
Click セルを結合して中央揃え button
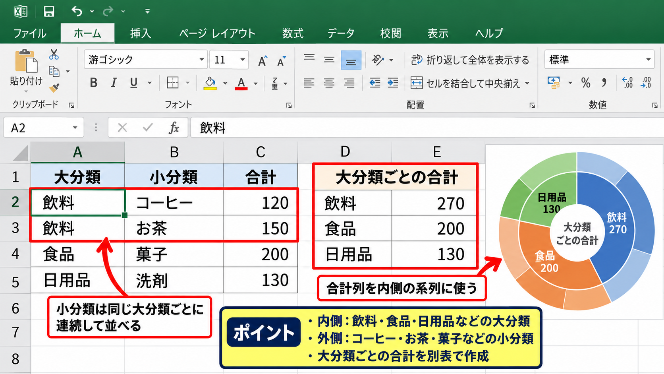click(465, 83)
